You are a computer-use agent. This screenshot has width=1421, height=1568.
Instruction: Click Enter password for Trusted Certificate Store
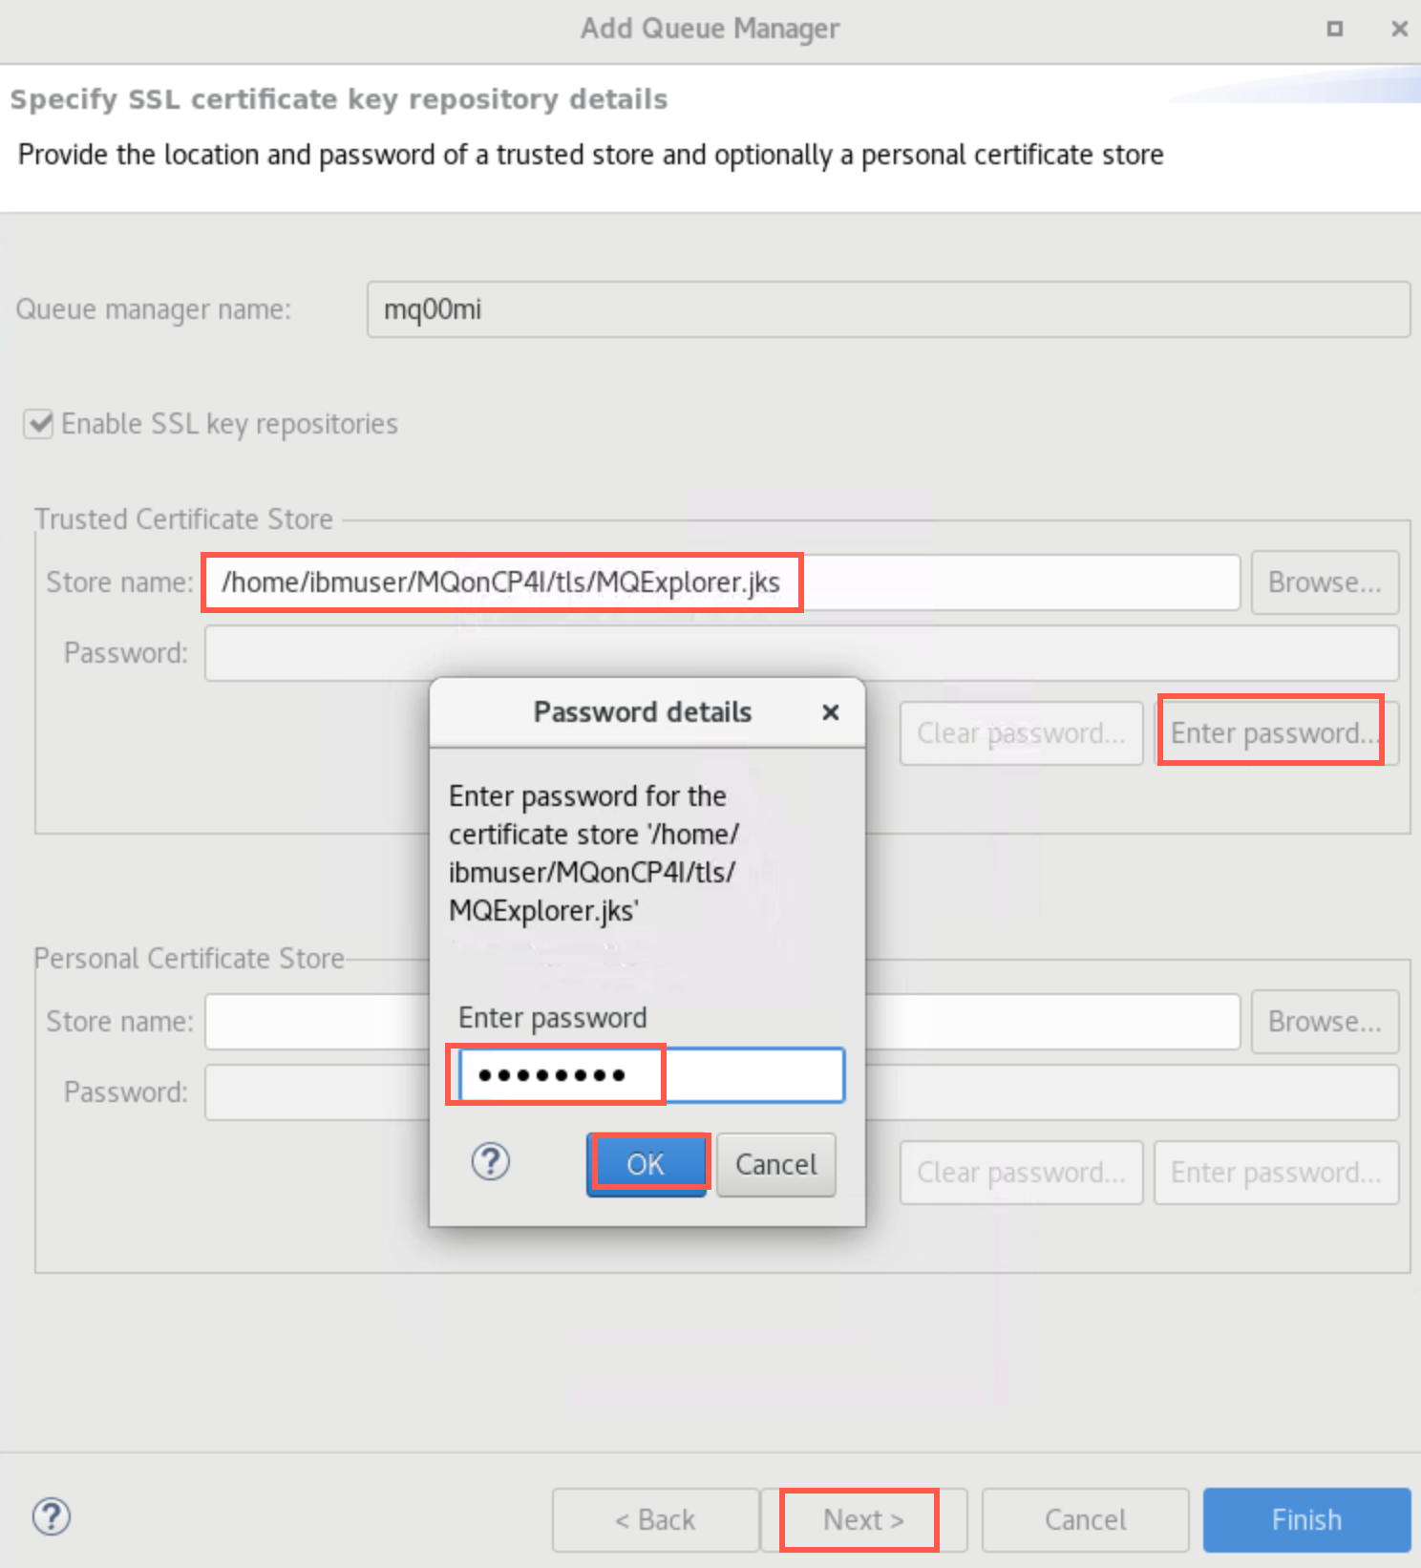1274,733
